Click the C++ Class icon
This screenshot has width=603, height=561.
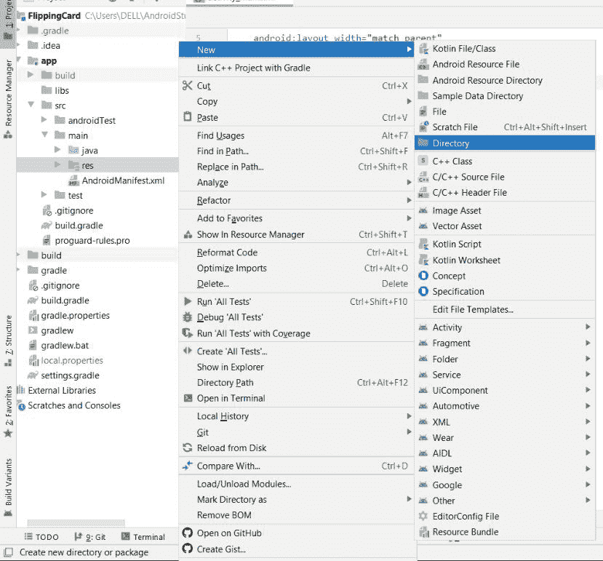click(x=423, y=162)
